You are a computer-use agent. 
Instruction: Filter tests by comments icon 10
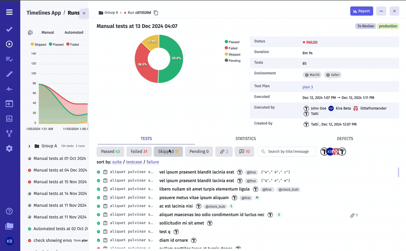point(244,152)
